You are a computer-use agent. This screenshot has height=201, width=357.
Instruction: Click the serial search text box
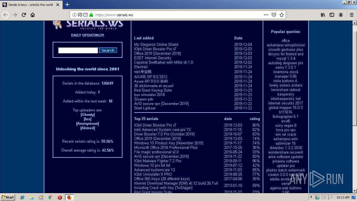coord(78,50)
